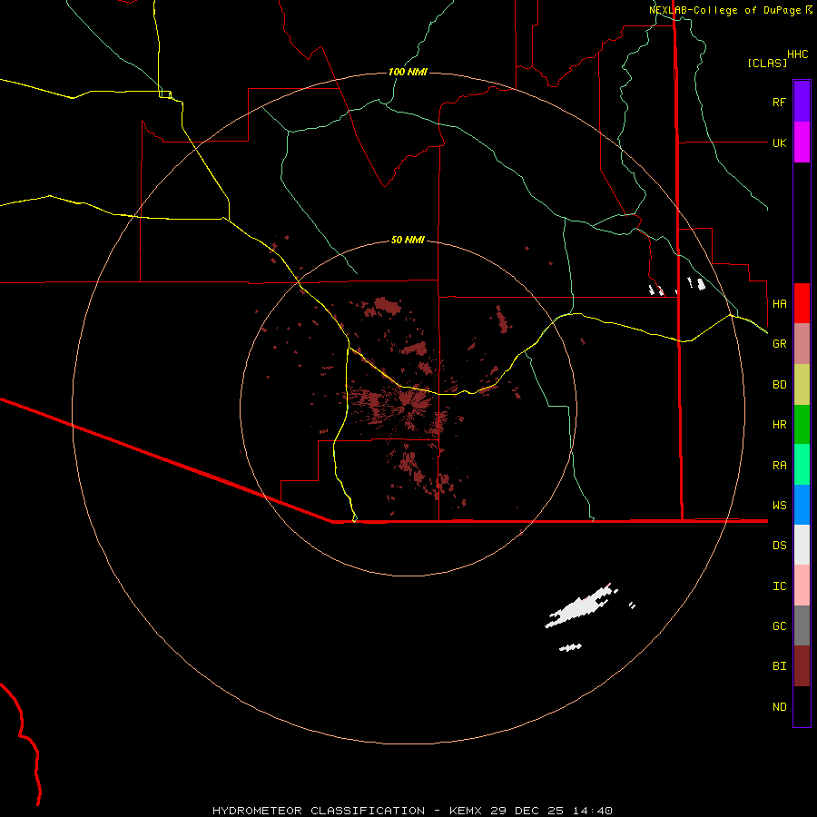Click the IC legend label
Image resolution: width=817 pixels, height=817 pixels.
779,586
